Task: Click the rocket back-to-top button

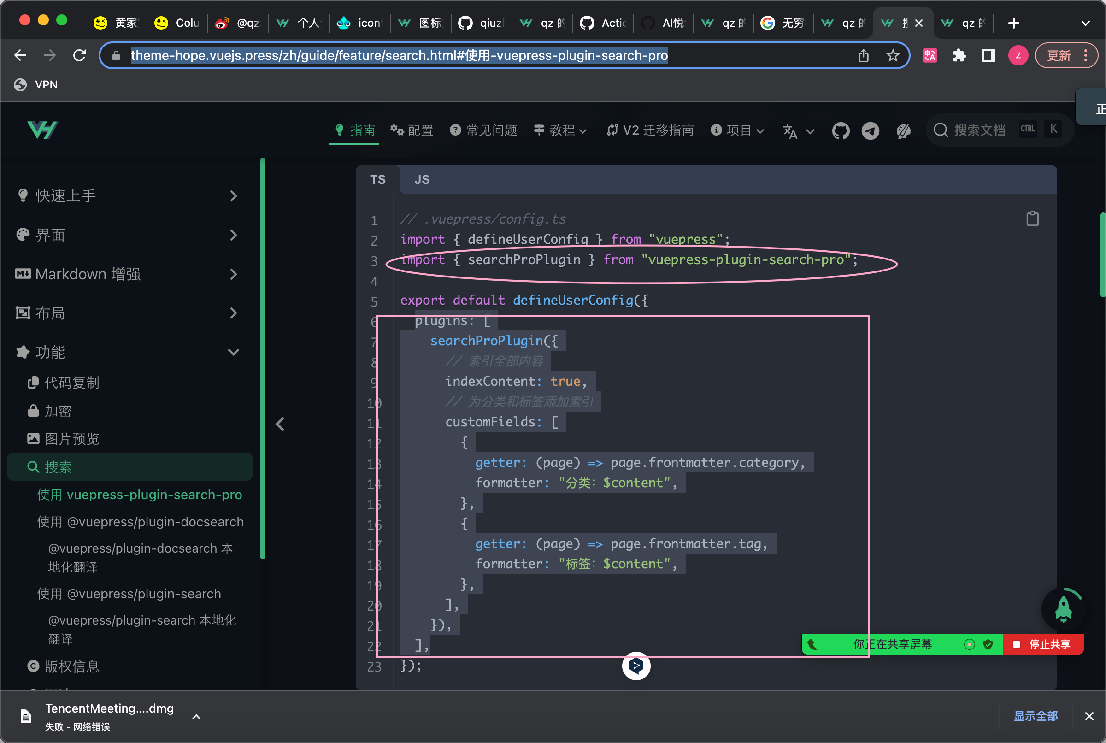Action: click(x=1063, y=608)
